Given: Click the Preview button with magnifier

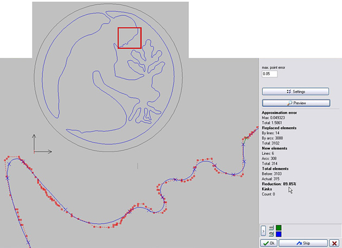Looking at the screenshot, I should [x=296, y=103].
